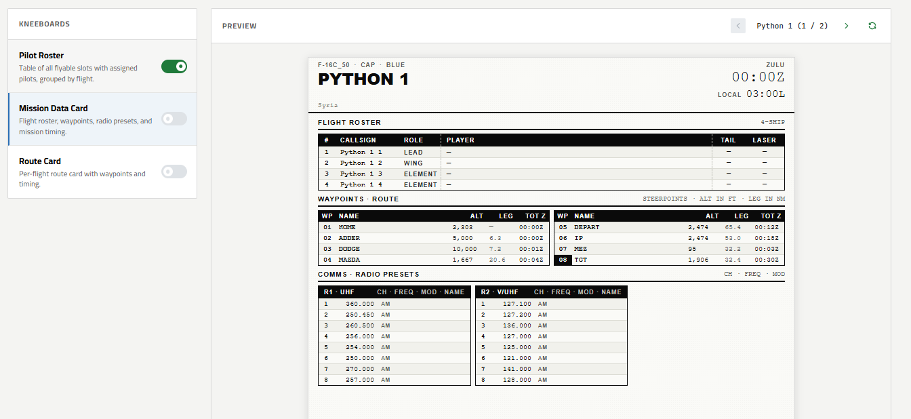Image resolution: width=911 pixels, height=419 pixels.
Task: Click the 65.4 leg distance value
Action: [733, 227]
